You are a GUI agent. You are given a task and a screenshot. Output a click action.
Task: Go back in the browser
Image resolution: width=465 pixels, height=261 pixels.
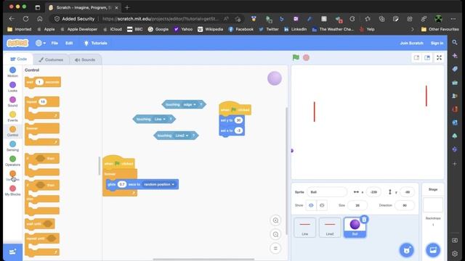coord(12,19)
